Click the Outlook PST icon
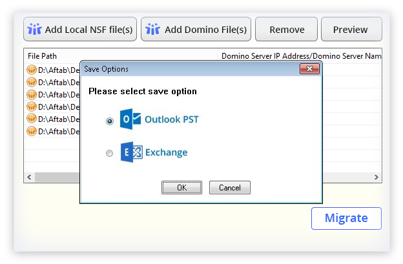 [130, 119]
